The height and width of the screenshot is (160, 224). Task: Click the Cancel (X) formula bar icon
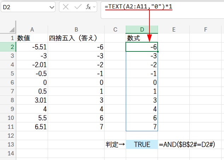point(66,7)
